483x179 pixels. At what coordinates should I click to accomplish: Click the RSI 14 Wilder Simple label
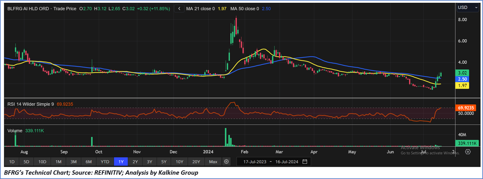pos(31,104)
